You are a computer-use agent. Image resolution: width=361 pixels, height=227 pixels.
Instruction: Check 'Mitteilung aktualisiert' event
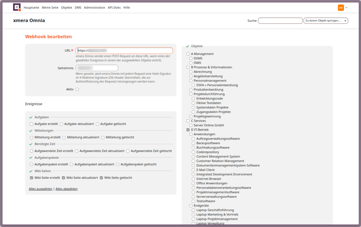tap(64, 137)
